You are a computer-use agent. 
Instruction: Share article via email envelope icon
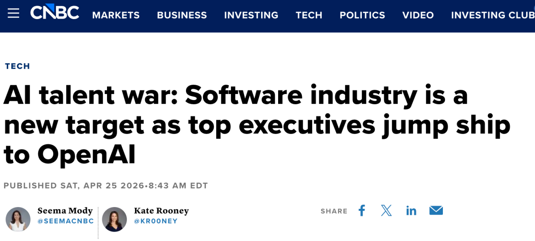pos(436,211)
